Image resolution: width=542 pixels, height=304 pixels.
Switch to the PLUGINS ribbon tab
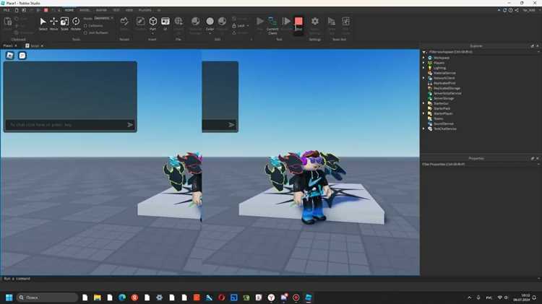pyautogui.click(x=145, y=10)
